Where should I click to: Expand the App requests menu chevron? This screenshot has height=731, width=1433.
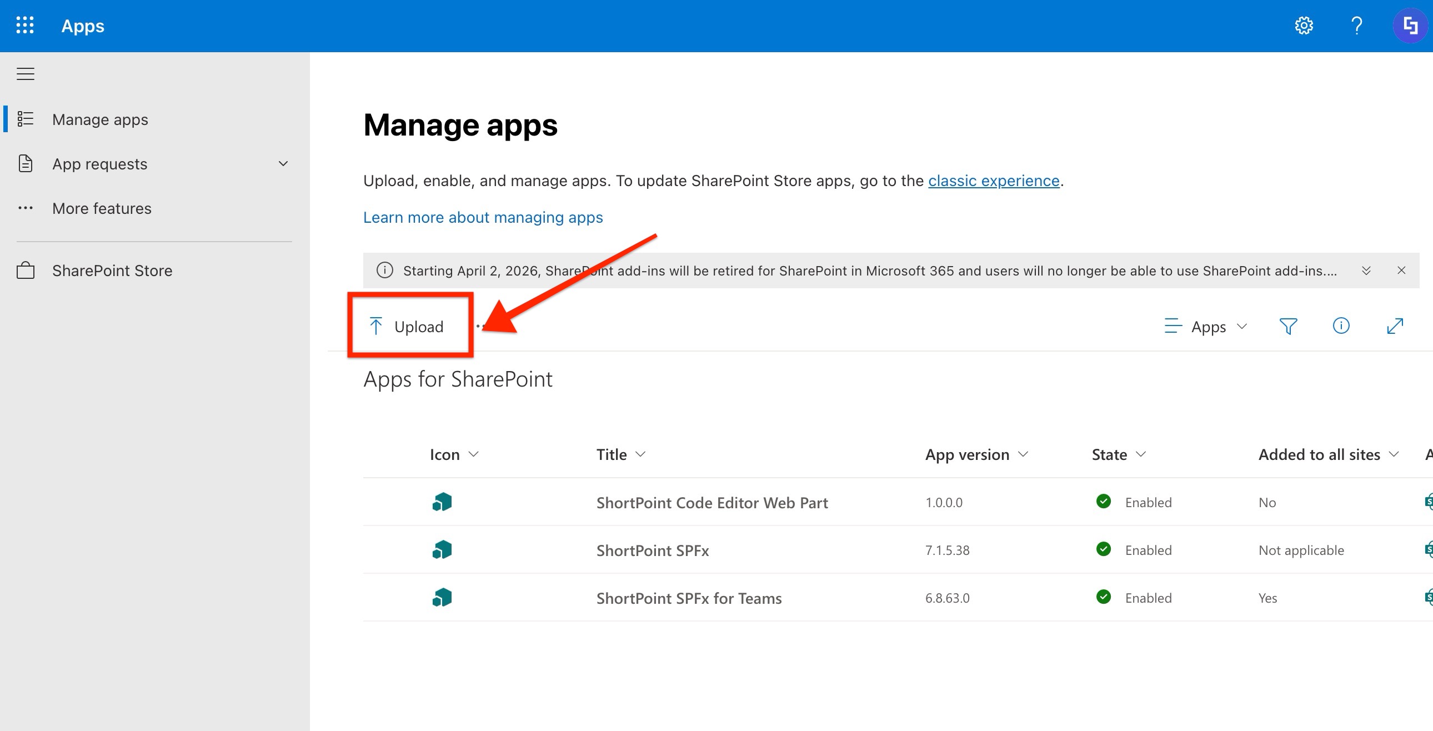[x=283, y=163]
